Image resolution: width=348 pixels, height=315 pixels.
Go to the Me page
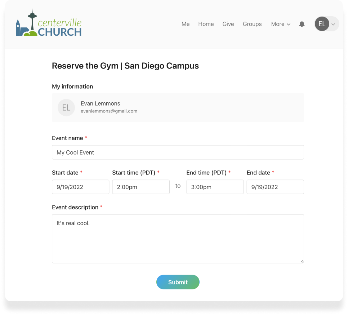(186, 24)
